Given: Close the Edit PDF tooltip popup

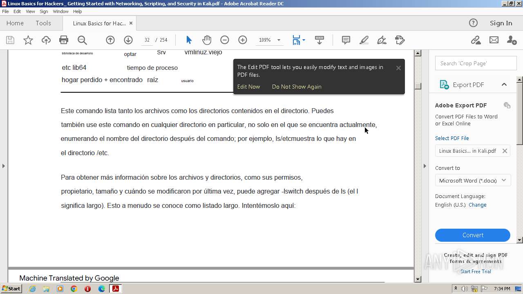Looking at the screenshot, I should coord(398,68).
